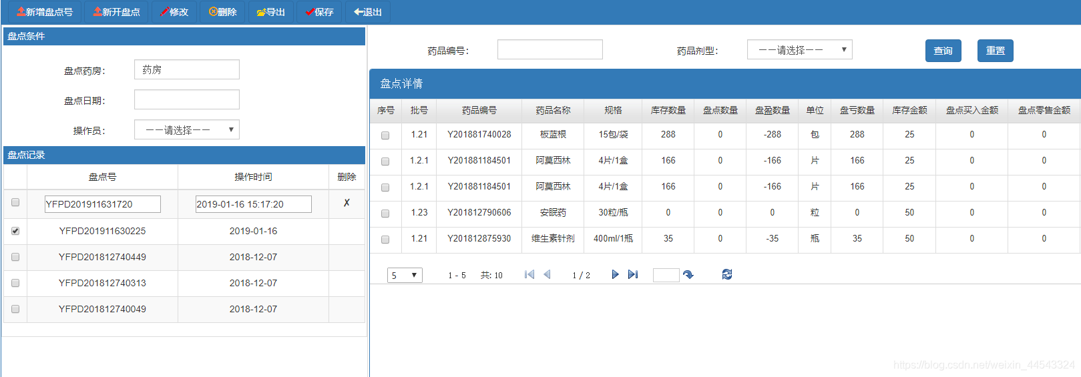Viewport: 1081px width, 377px height.
Task: Check the box for record YFPD201812740049
Action: (x=15, y=309)
